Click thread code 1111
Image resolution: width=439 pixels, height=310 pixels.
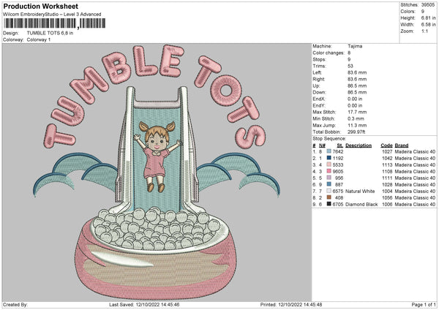click(x=387, y=178)
